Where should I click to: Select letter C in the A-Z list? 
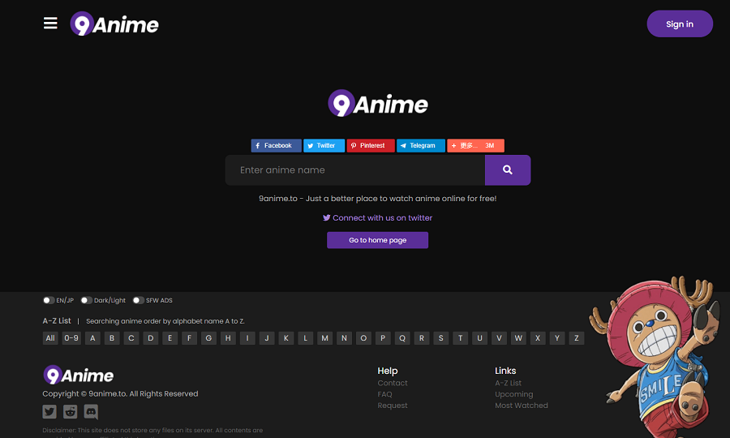coord(131,338)
